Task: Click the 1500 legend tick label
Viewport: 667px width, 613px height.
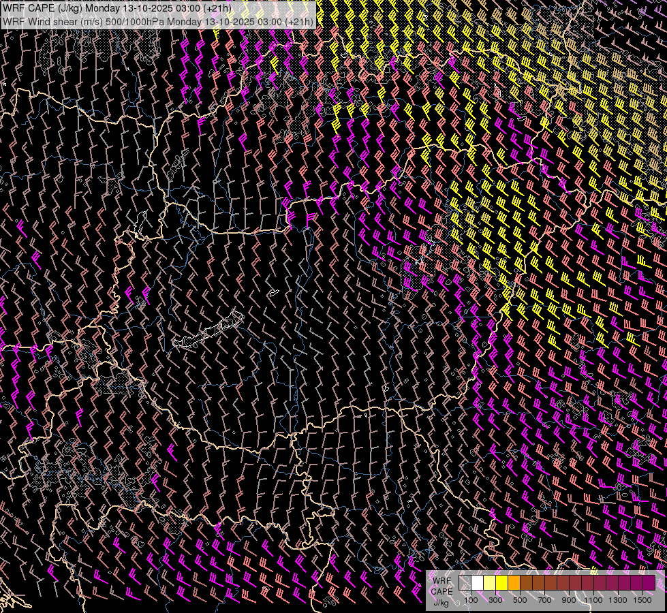Action: (x=642, y=600)
